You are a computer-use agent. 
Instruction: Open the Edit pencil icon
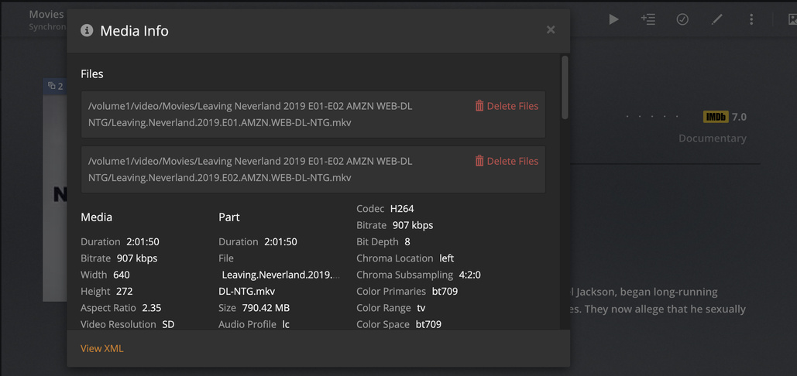click(717, 19)
